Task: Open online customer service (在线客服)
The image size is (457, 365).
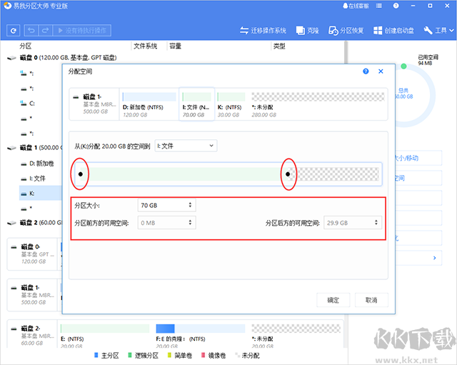Action: (x=356, y=6)
